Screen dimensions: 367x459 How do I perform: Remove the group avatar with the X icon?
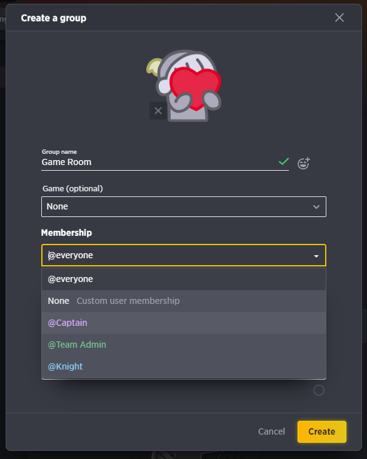(x=158, y=111)
